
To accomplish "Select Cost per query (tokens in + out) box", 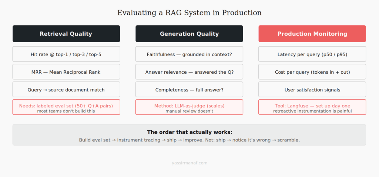I will (x=312, y=72).
